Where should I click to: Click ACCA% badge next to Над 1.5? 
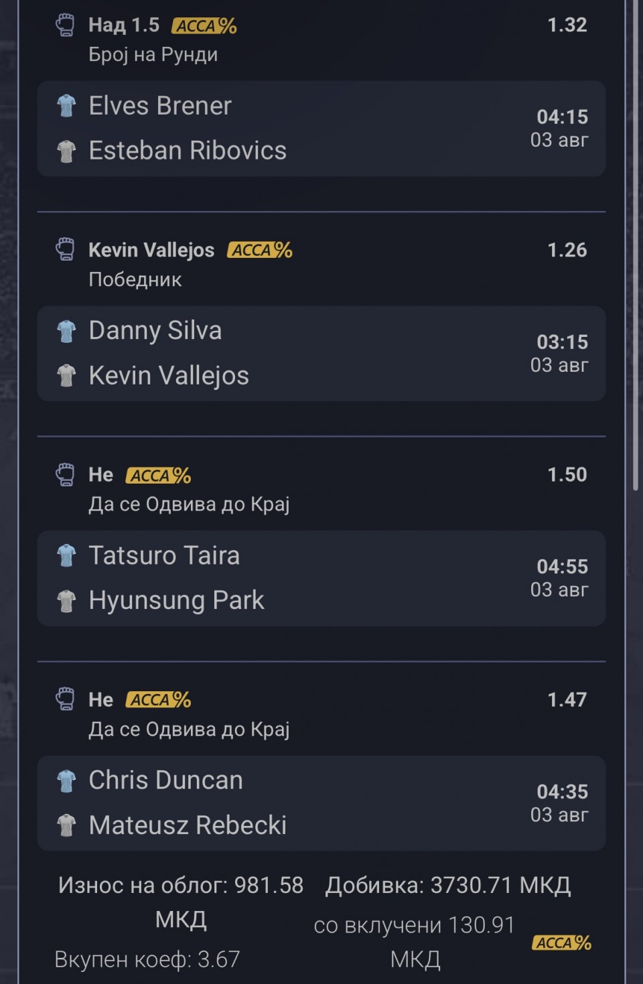click(204, 26)
